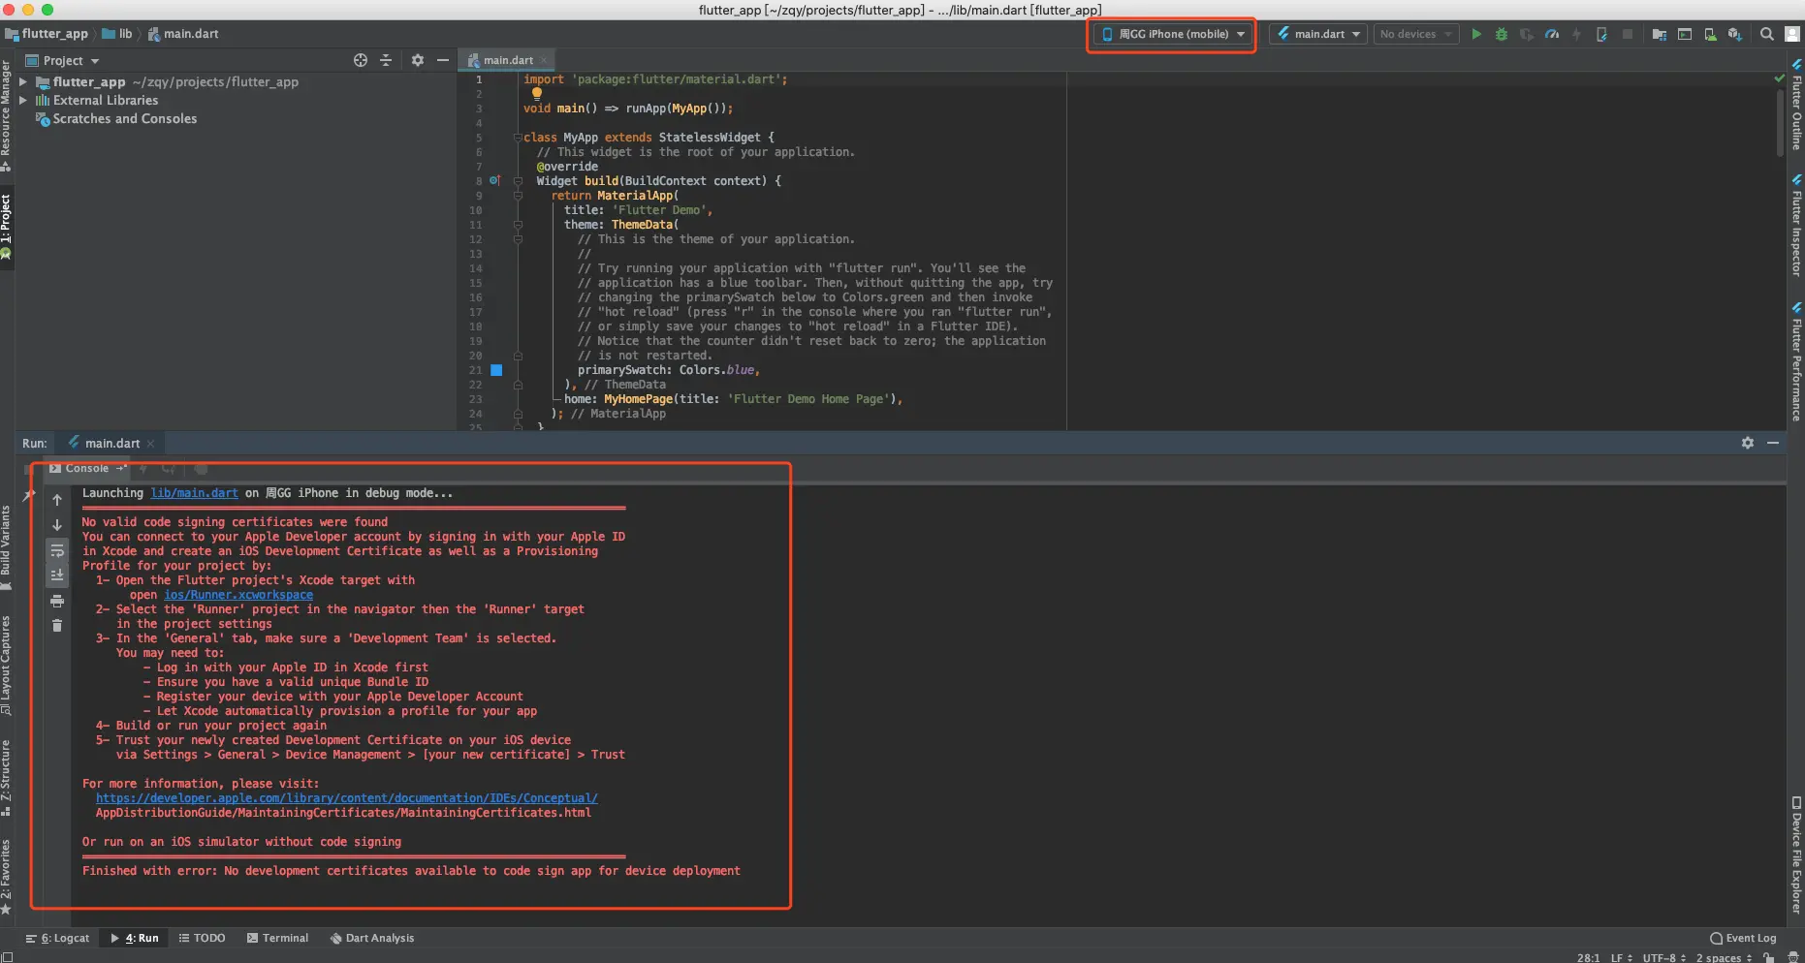Viewport: 1805px width, 963px height.
Task: Click the UTF-8 encoding status indicator
Action: pos(1663,957)
